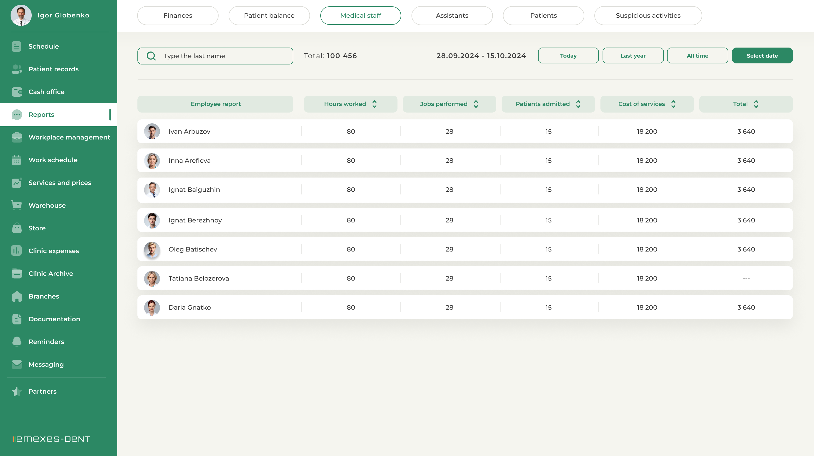
Task: Select the Medical staff tab
Action: click(360, 16)
